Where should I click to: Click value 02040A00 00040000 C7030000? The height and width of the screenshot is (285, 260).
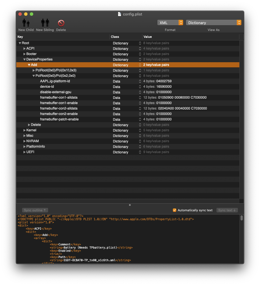click(182, 108)
